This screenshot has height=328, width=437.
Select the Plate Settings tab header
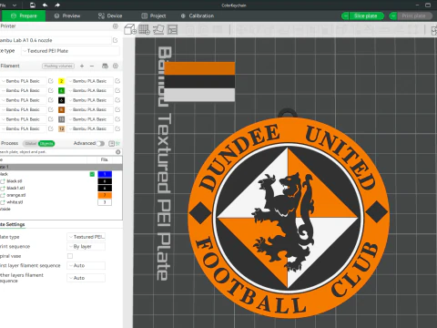tap(13, 224)
